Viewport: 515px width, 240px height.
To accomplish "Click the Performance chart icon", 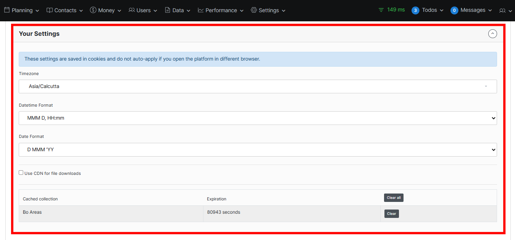I will (201, 10).
